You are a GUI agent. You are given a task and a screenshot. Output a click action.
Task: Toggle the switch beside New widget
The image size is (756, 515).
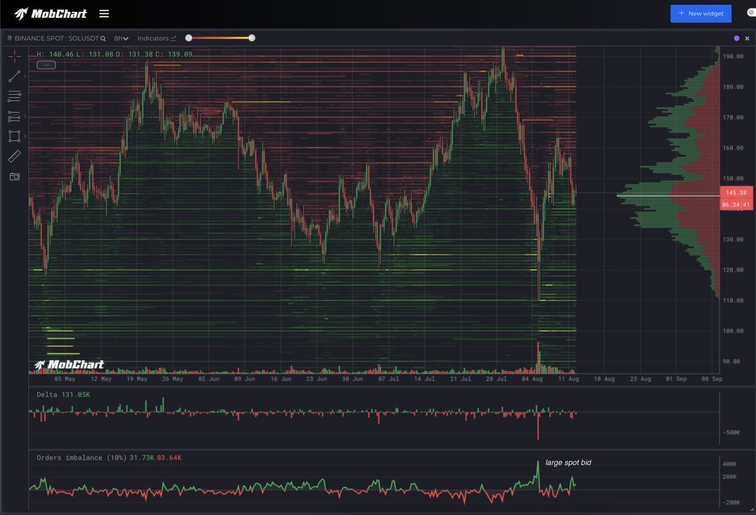[750, 13]
